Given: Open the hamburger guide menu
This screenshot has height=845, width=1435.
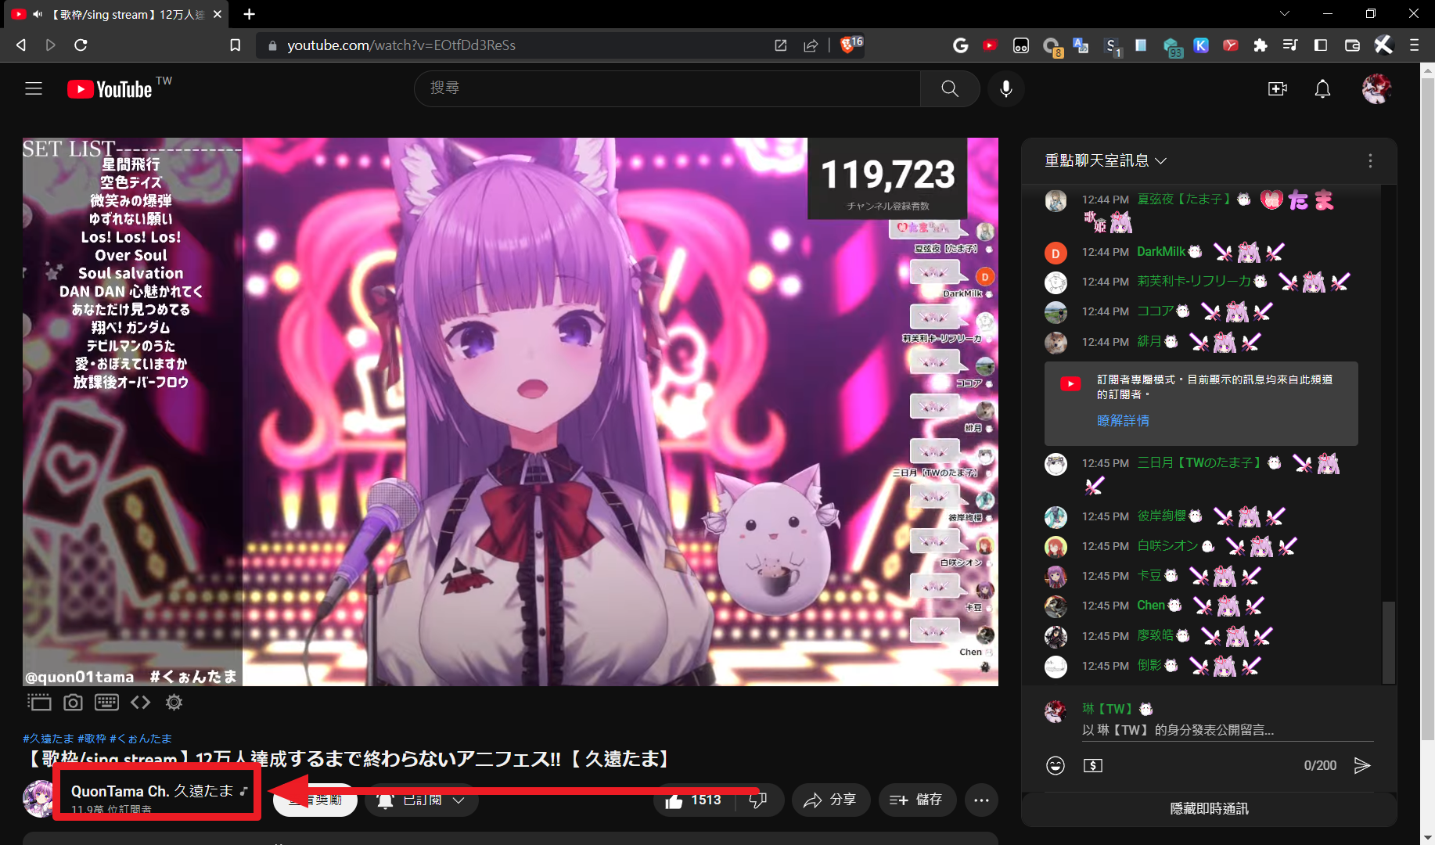Looking at the screenshot, I should point(34,89).
